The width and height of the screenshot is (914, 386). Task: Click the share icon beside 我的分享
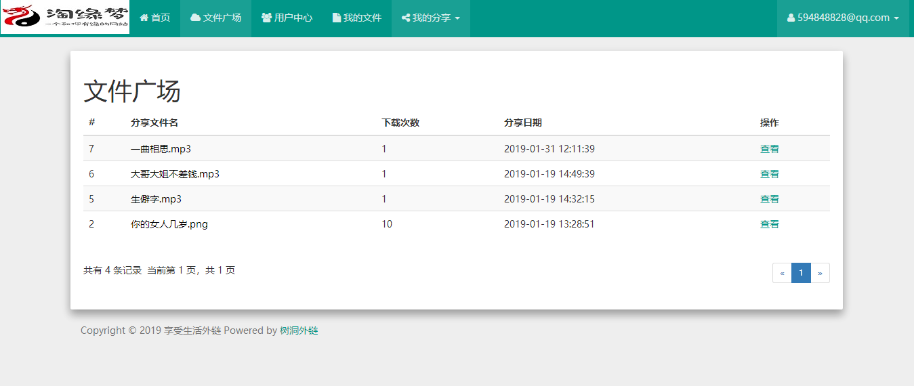(x=405, y=18)
